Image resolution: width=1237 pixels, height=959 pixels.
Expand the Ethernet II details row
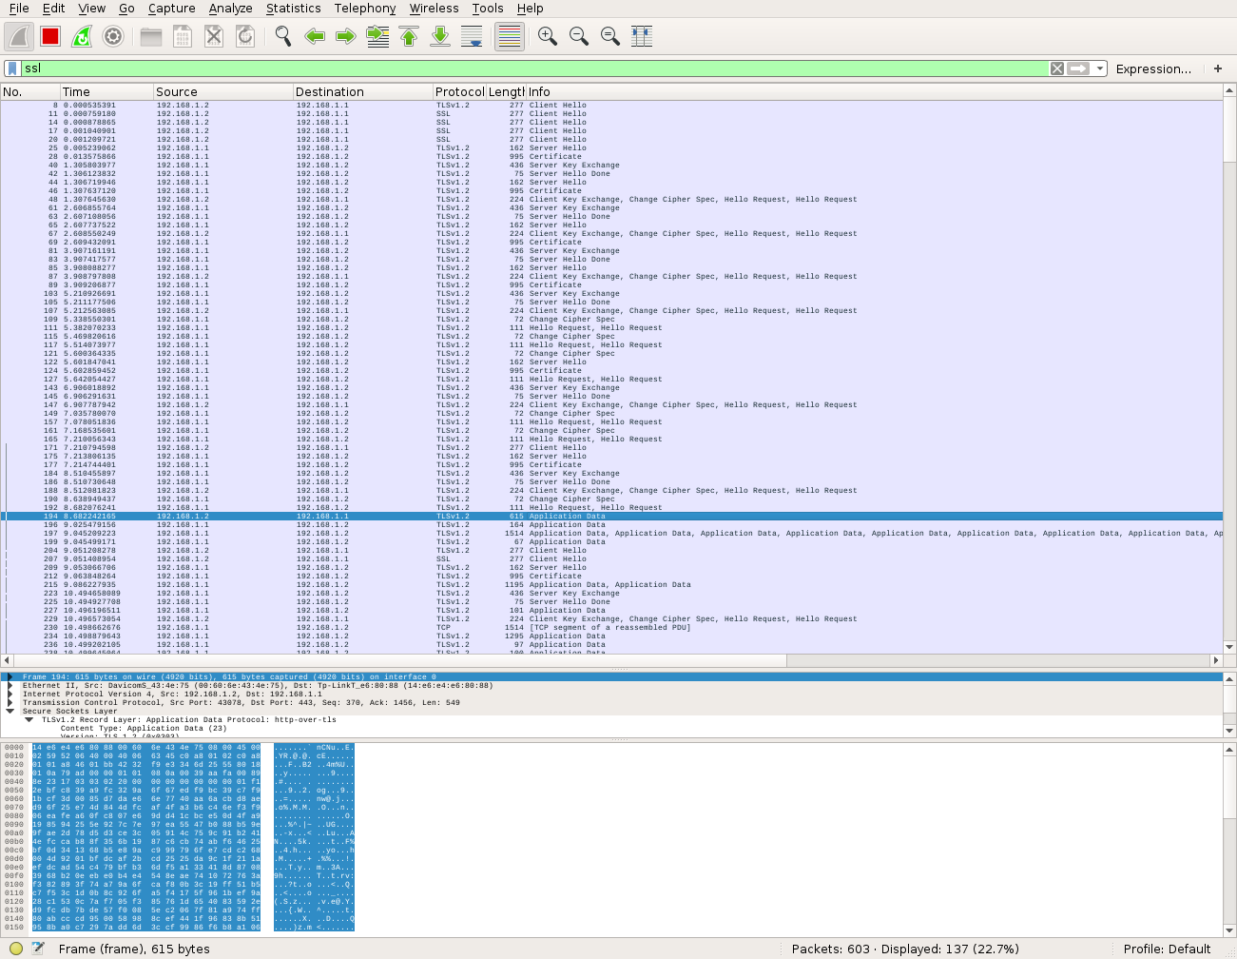click(x=10, y=686)
